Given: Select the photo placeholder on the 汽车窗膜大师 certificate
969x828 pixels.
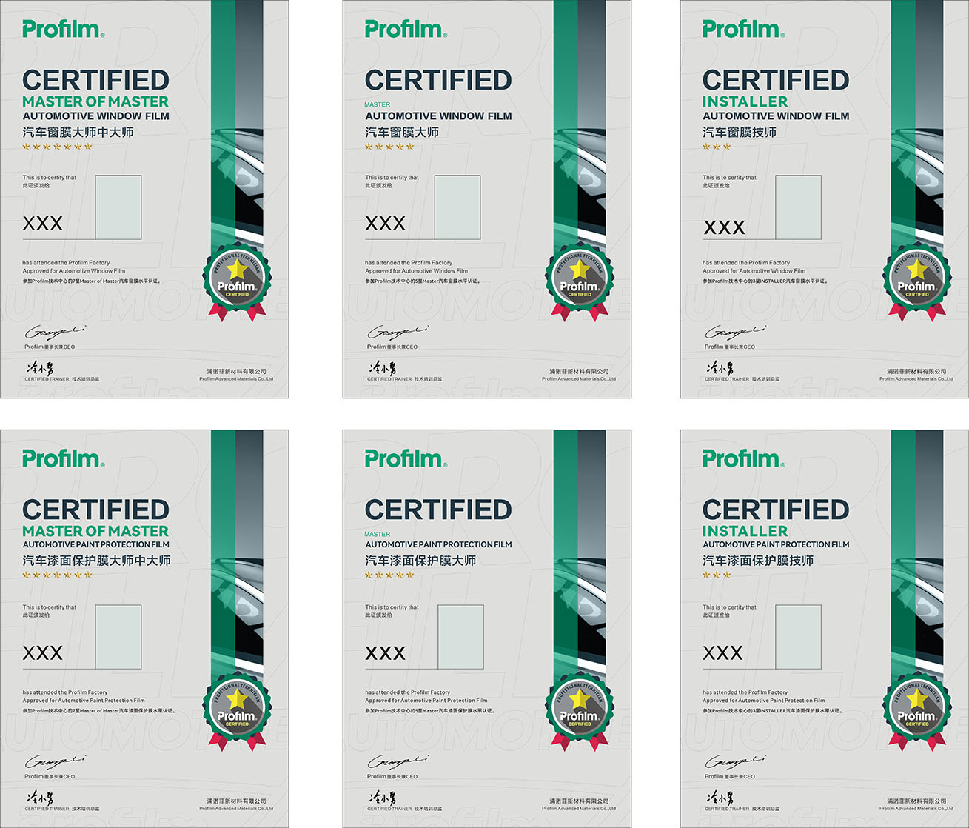Looking at the screenshot, I should click(x=457, y=207).
